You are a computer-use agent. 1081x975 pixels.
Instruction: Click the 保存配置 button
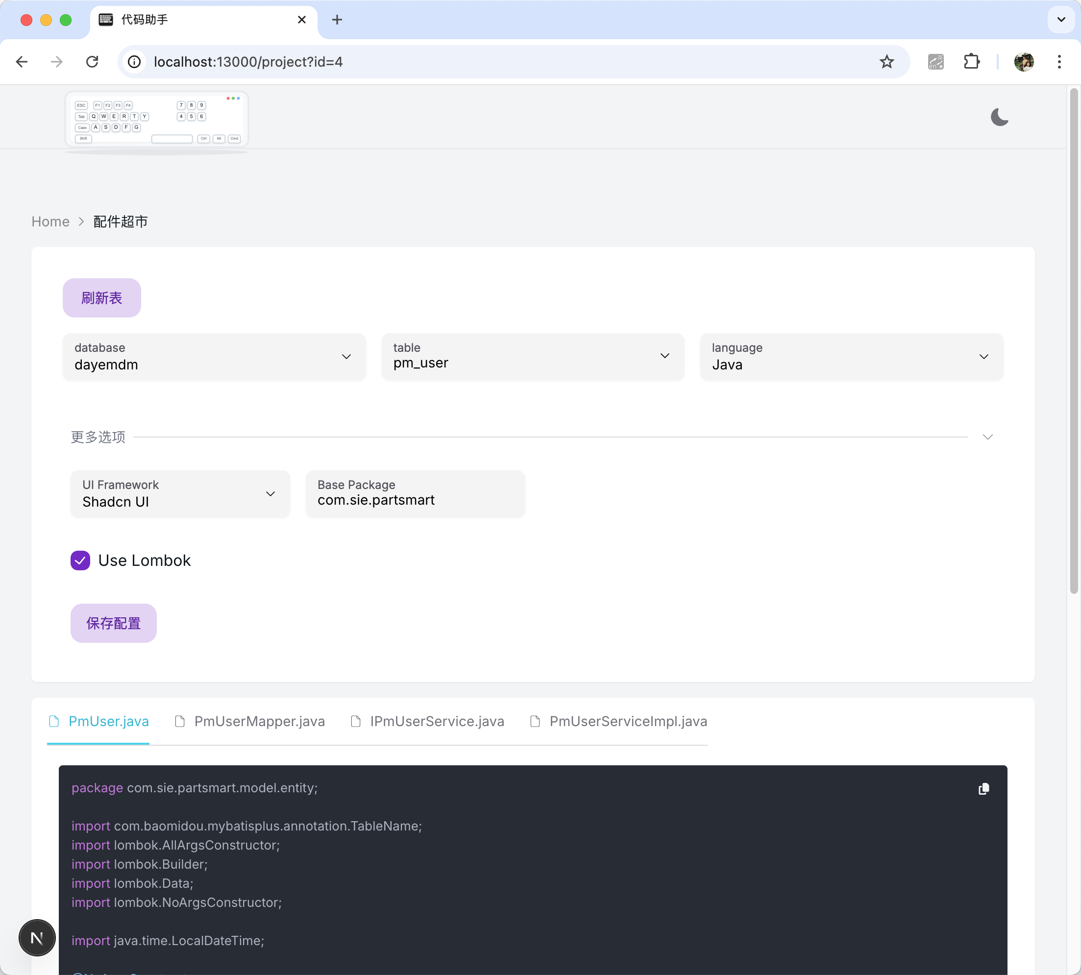pos(114,623)
